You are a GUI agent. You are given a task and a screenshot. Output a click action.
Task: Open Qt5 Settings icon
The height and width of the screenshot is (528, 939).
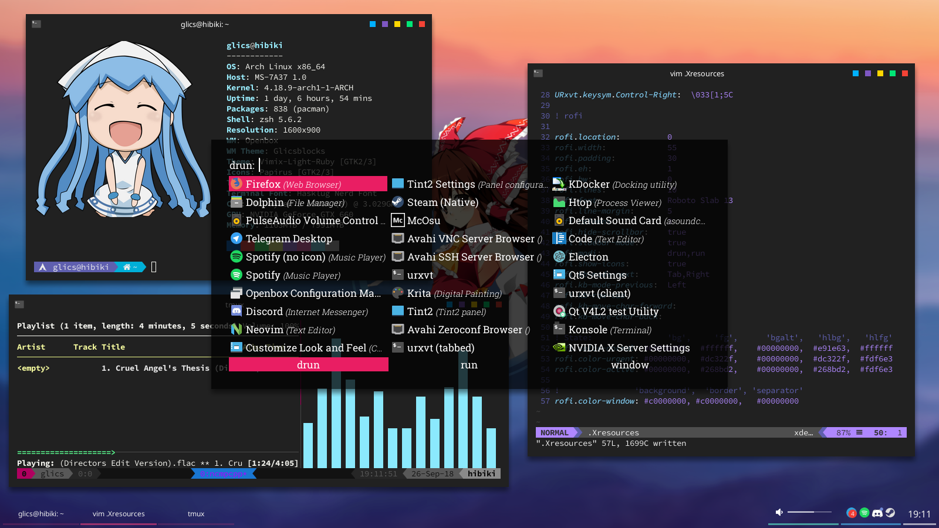click(x=559, y=275)
